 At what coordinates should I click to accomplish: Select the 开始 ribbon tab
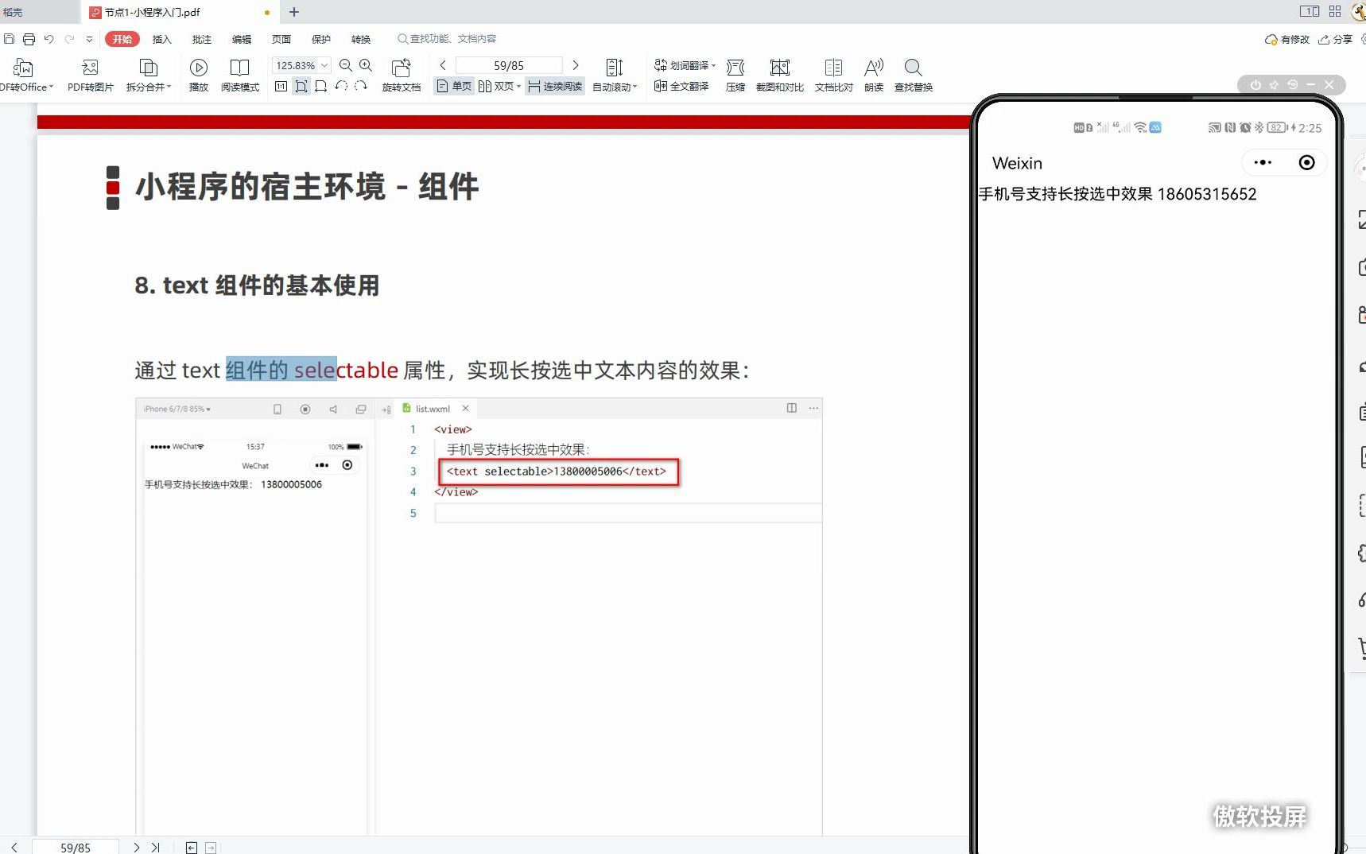122,39
